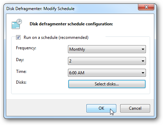The height and width of the screenshot is (125, 163).
Task: Click the Frequency label
Action: click(26, 48)
